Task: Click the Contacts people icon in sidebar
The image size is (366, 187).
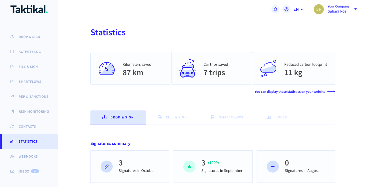Action: point(12,126)
